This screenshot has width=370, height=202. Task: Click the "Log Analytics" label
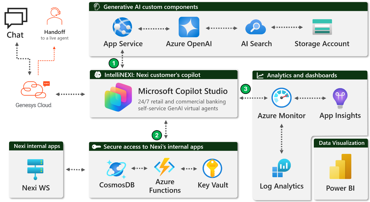[281, 186]
